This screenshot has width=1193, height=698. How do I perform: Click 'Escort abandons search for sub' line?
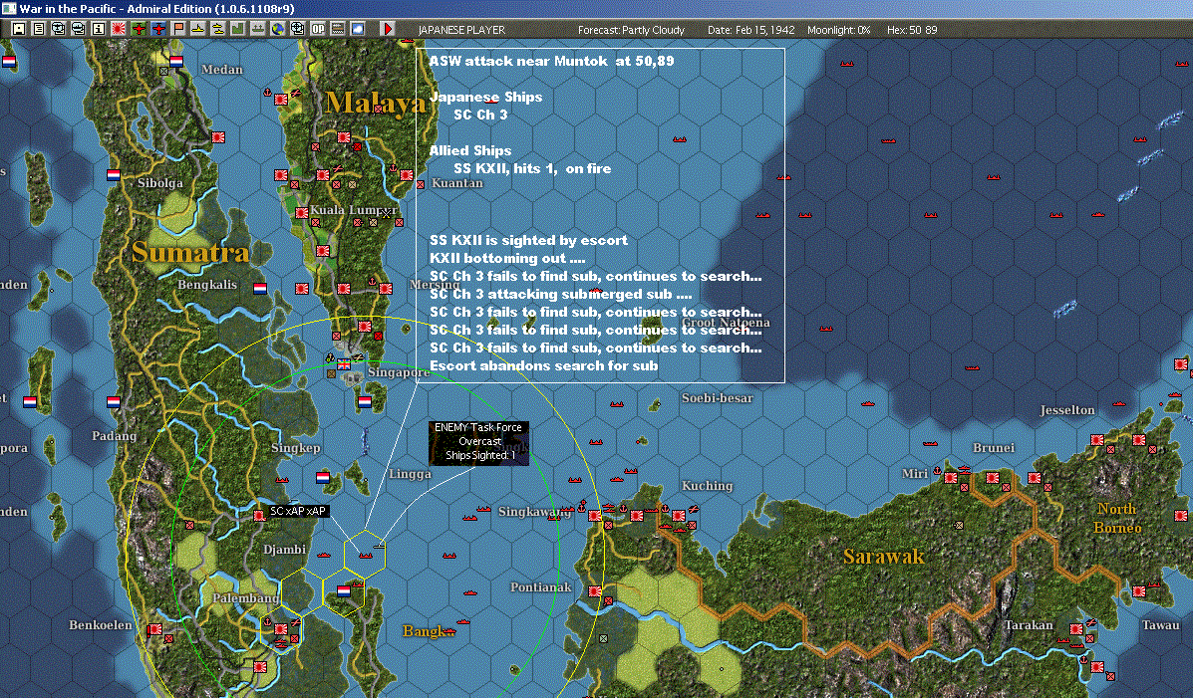click(x=544, y=365)
